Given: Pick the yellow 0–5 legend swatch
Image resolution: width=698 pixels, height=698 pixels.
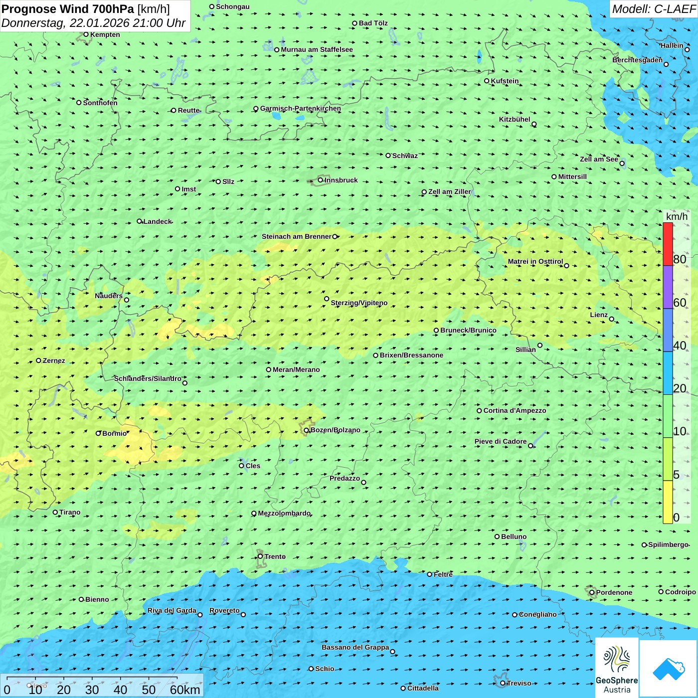Looking at the screenshot, I should 668,502.
